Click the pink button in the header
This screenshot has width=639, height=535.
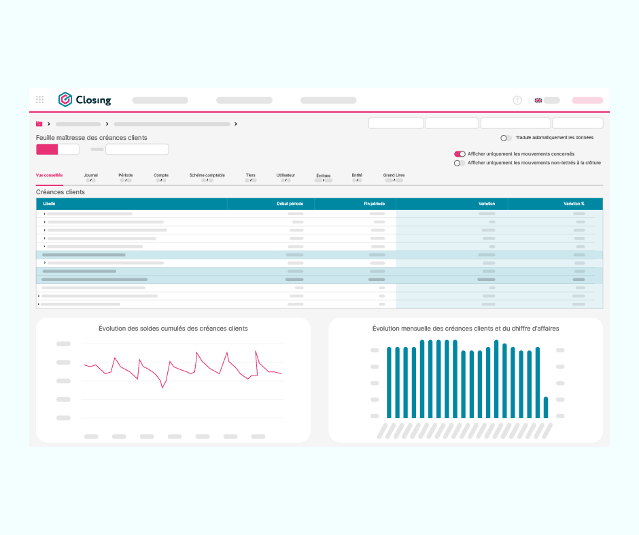coord(587,100)
